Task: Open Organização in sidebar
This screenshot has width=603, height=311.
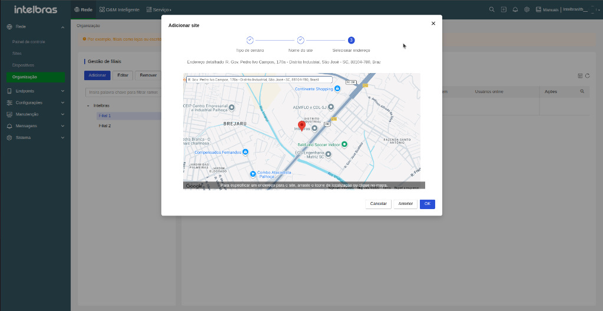Action: coord(36,77)
